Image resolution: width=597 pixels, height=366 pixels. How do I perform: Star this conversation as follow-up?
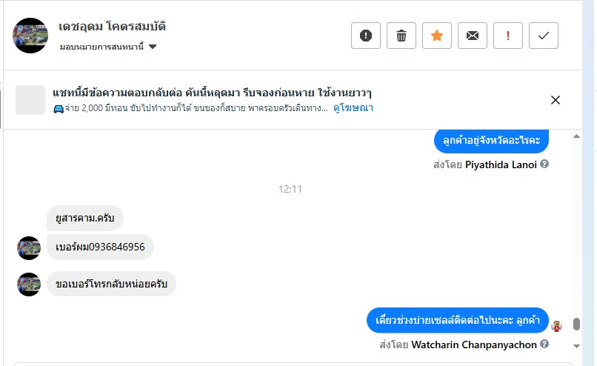coord(437,36)
